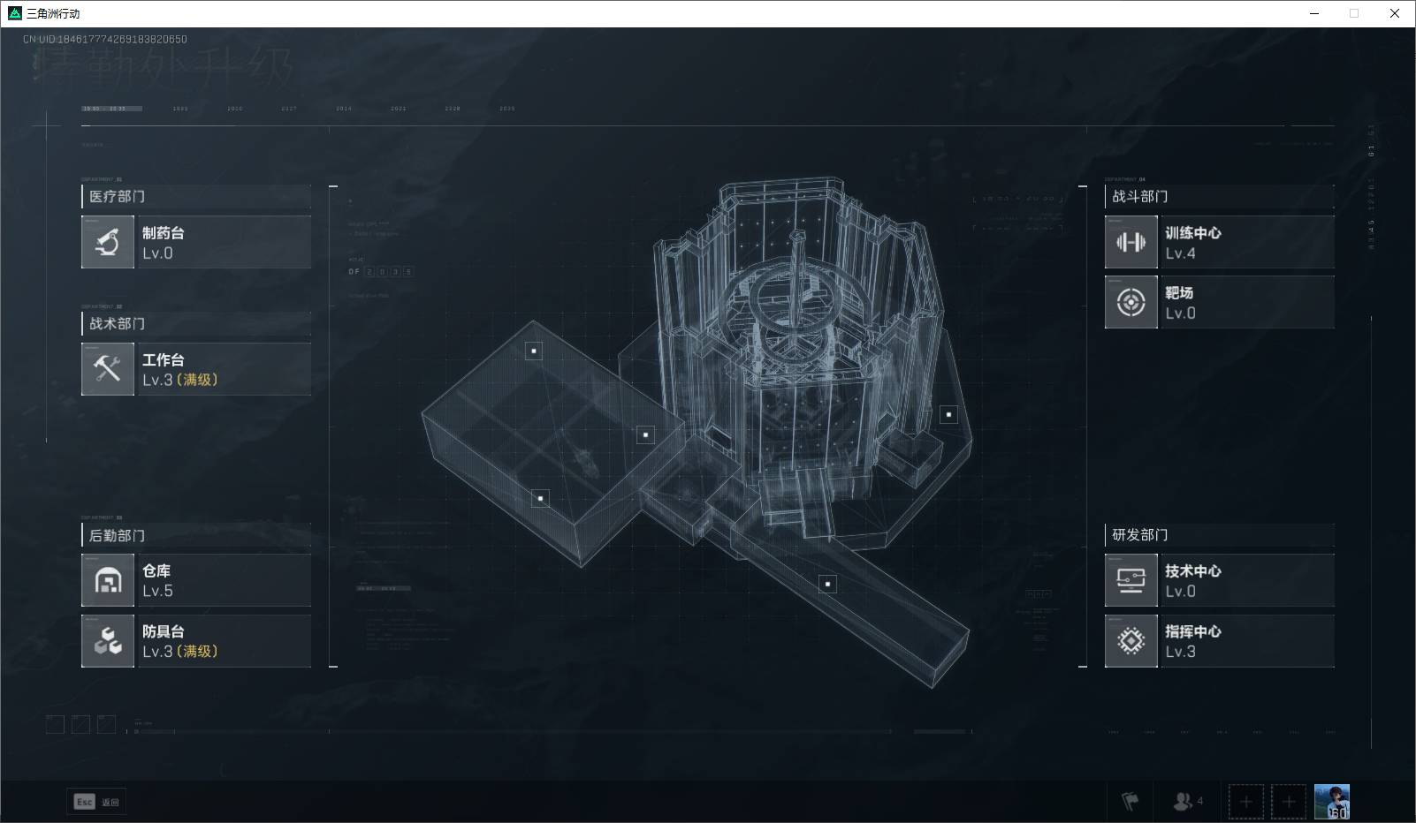The image size is (1416, 823).
Task: Open the 训练中心 dumbbell icon
Action: (1131, 242)
